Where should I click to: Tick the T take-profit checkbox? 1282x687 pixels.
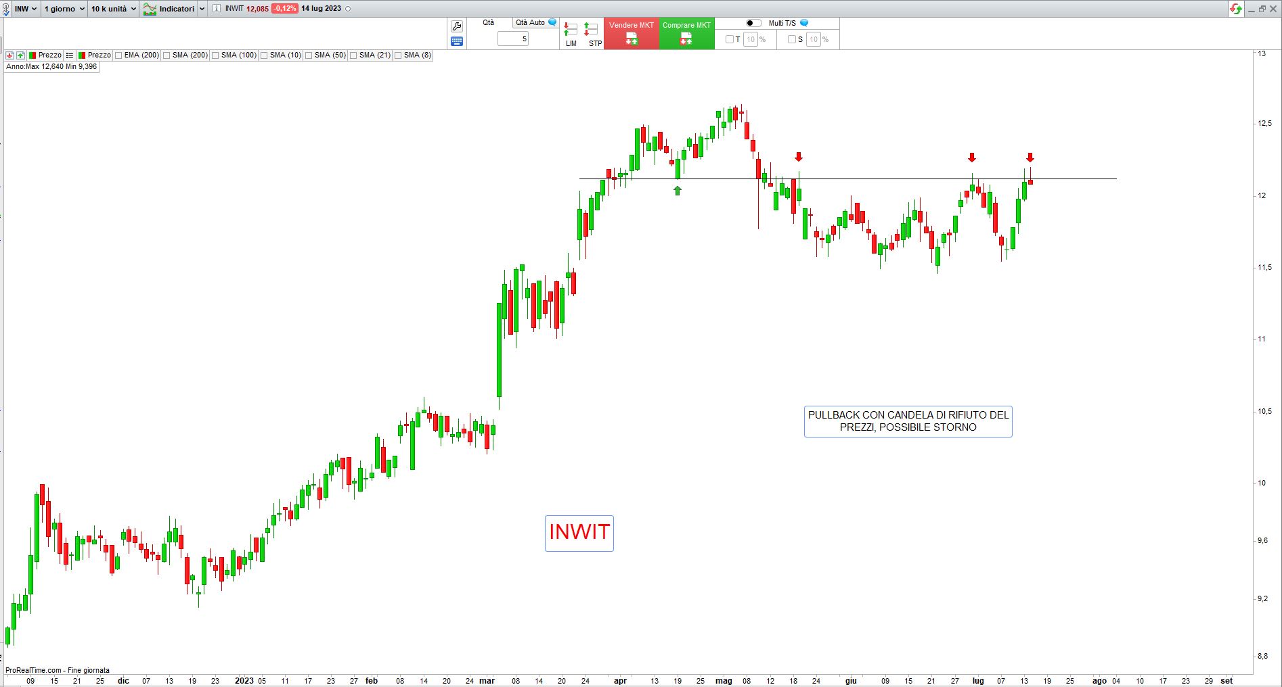729,39
